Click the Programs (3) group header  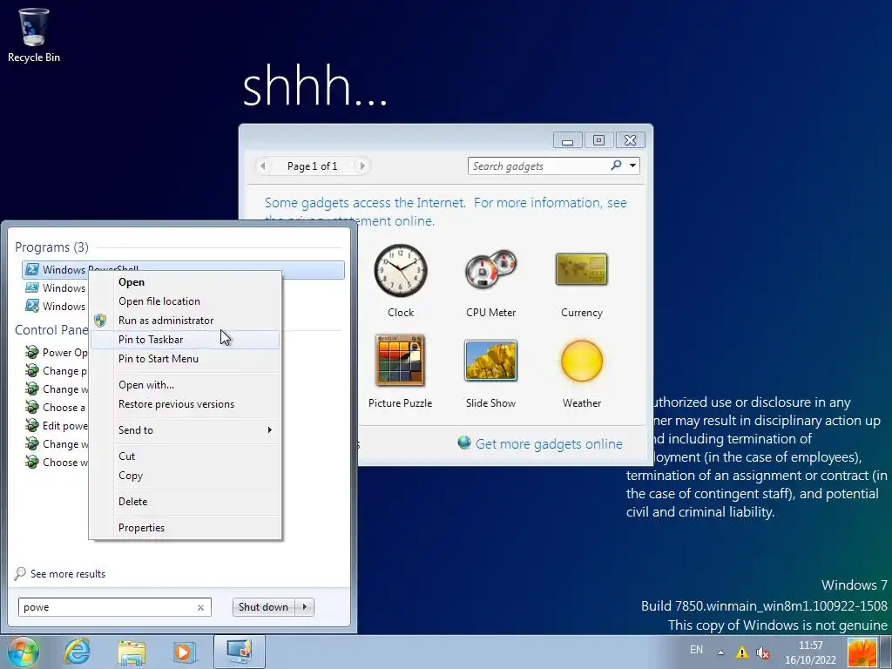coord(51,247)
